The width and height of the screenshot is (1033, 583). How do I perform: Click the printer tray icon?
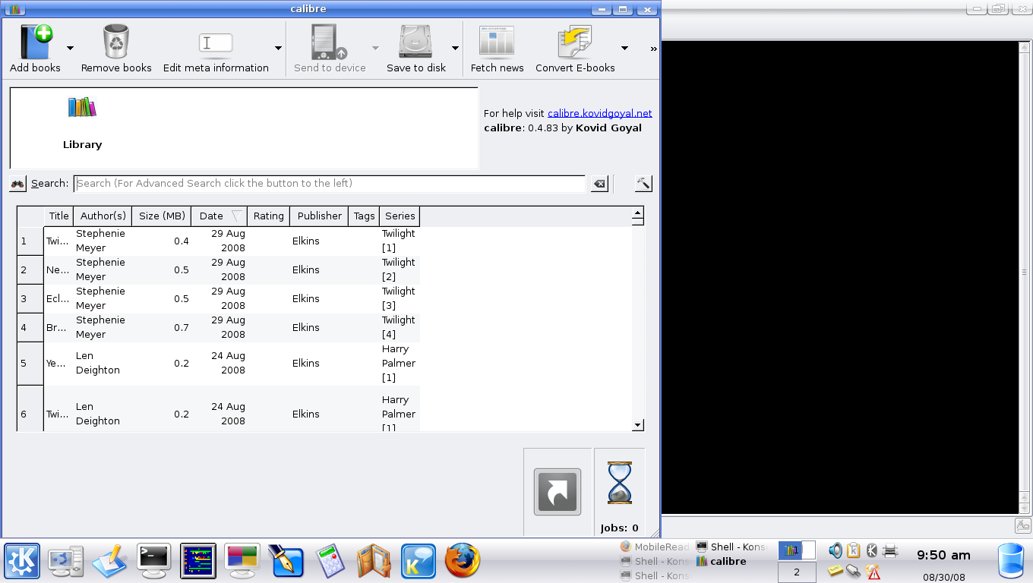click(x=891, y=550)
